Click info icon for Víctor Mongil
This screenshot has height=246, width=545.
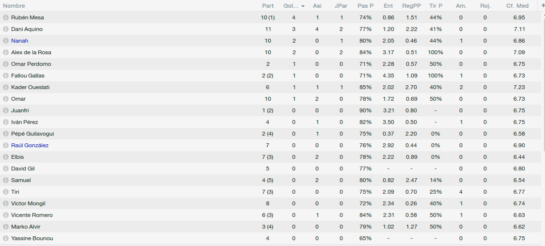click(5, 203)
